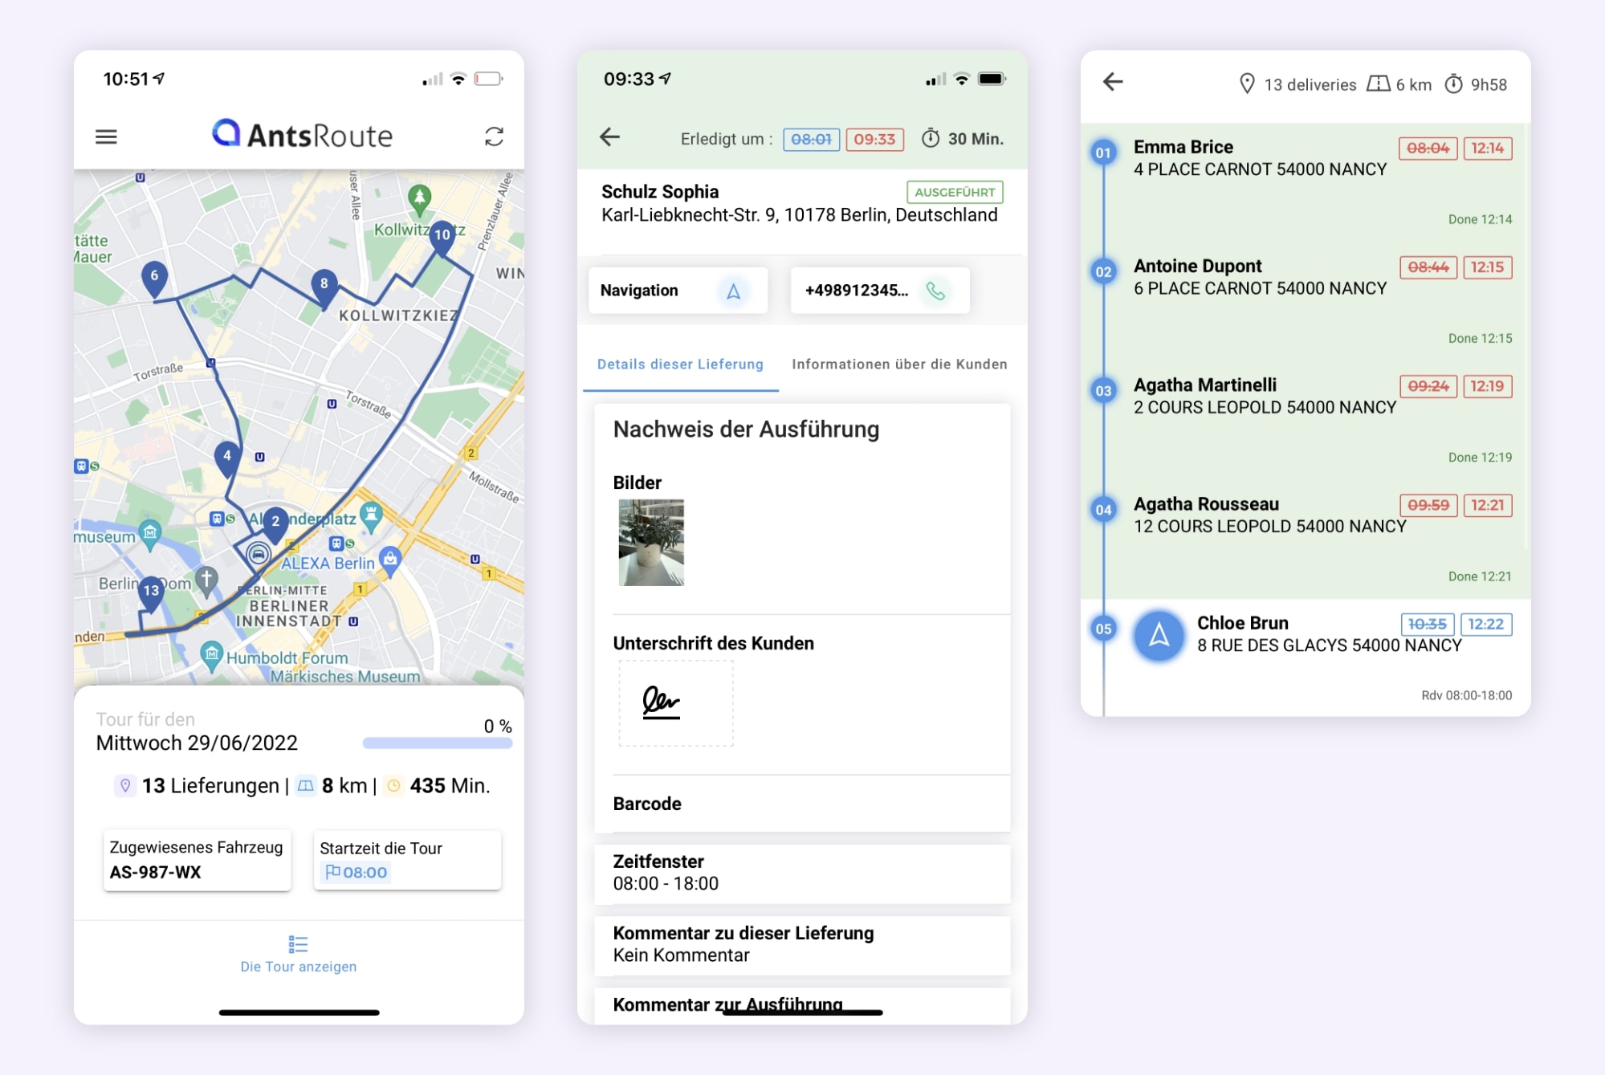The height and width of the screenshot is (1075, 1605).
Task: Call the customer at +498912345
Action: [879, 291]
